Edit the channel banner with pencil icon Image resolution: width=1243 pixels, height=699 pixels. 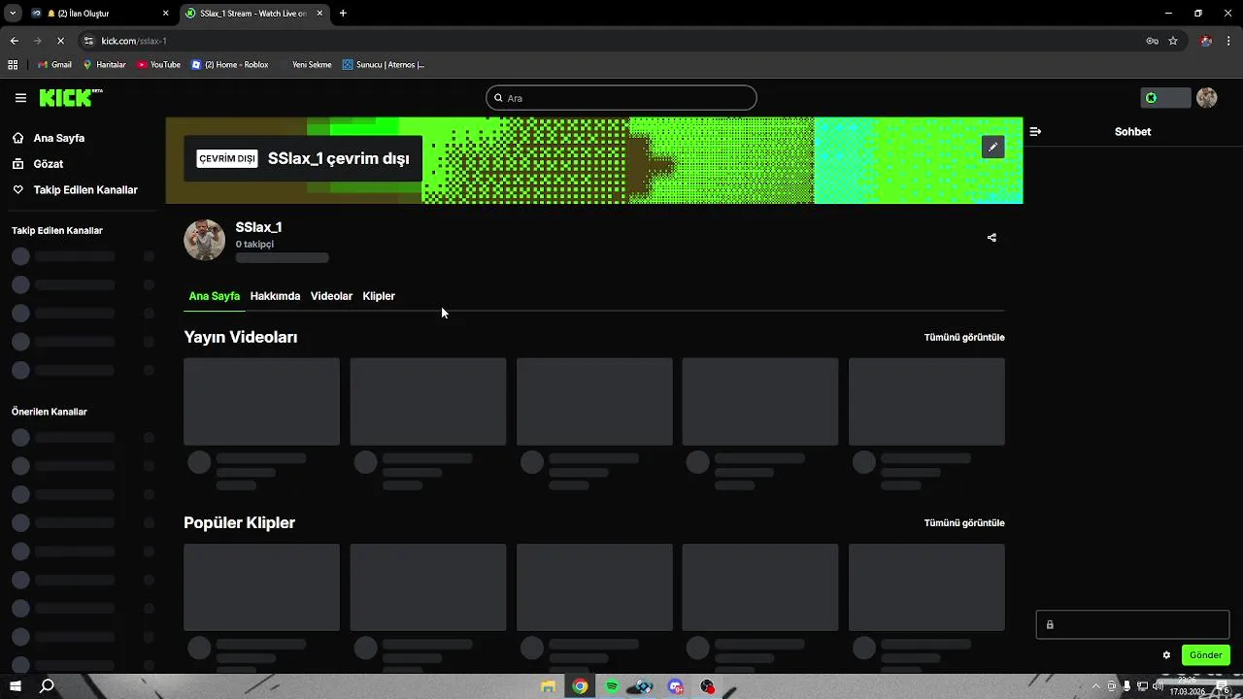pos(992,147)
